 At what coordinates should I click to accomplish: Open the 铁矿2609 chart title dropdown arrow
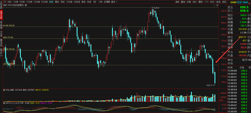tap(26, 5)
